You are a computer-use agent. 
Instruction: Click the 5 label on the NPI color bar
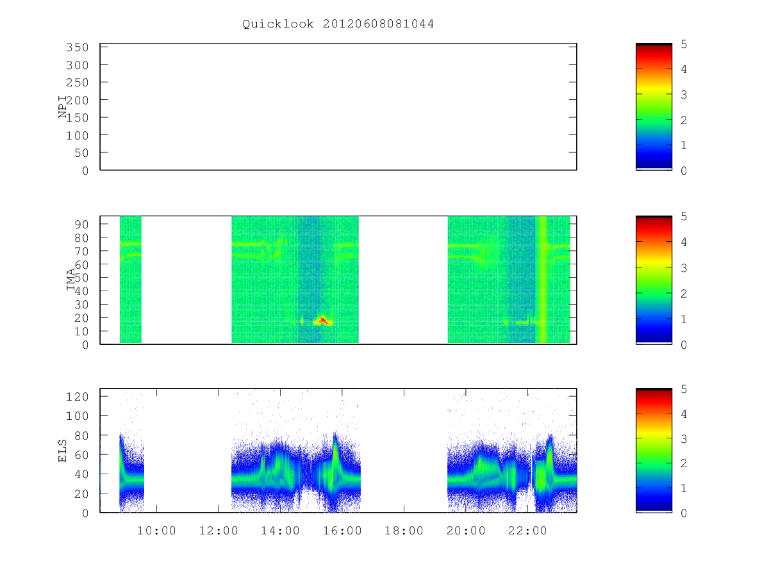tap(684, 44)
